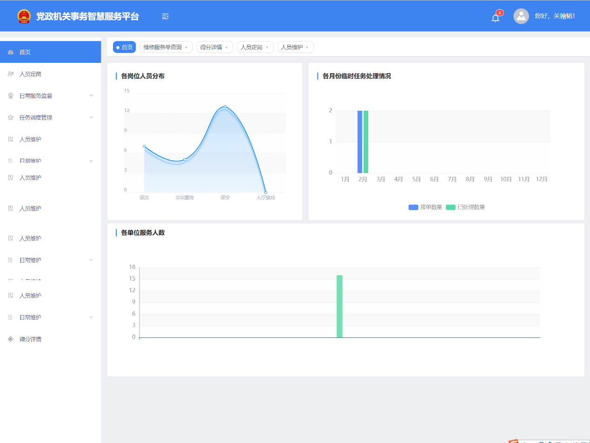Click the 人员定岗 icon in the sidebar

point(11,74)
